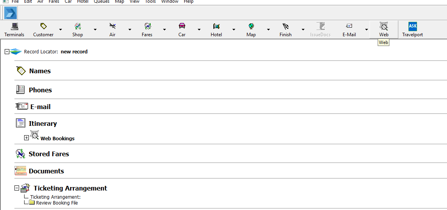
Task: Select the Finish flag icon
Action: click(286, 26)
